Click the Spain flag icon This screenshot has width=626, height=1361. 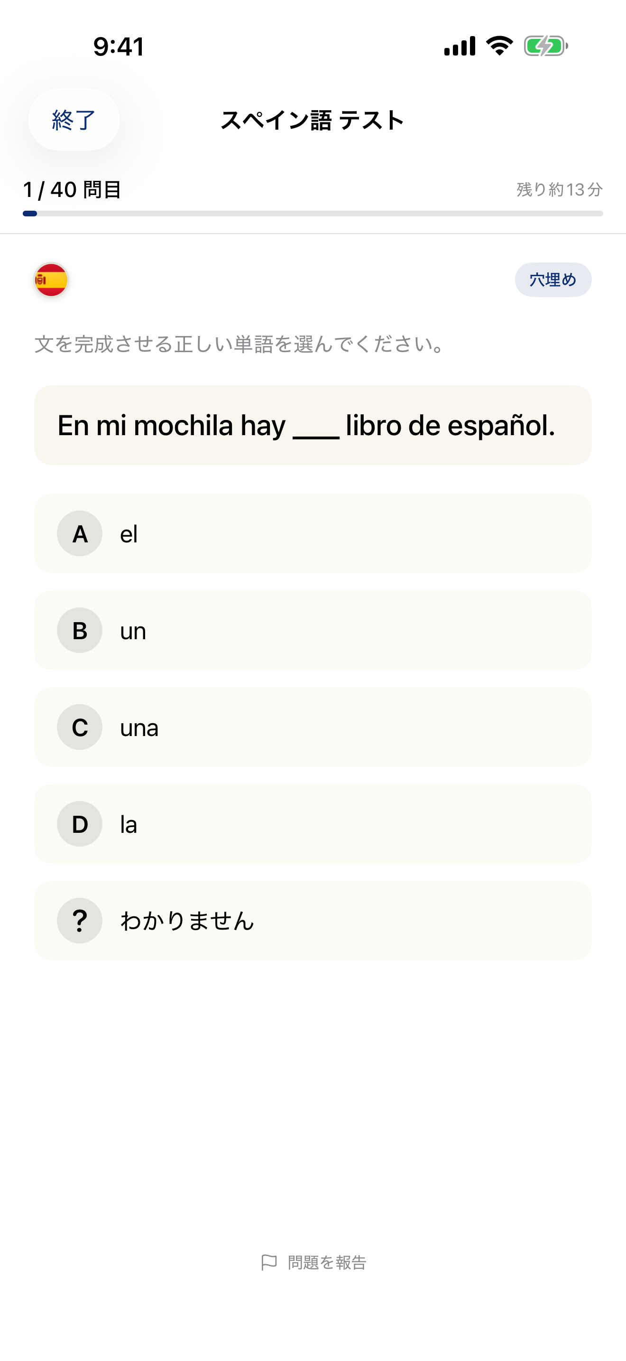[x=51, y=280]
